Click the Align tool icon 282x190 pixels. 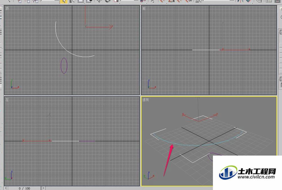point(248,1)
